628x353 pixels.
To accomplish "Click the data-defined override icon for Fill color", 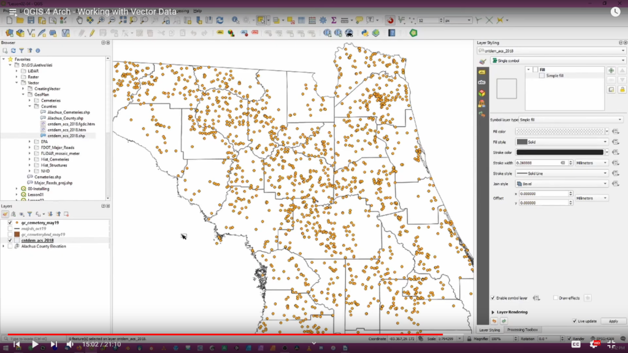I will (x=616, y=131).
